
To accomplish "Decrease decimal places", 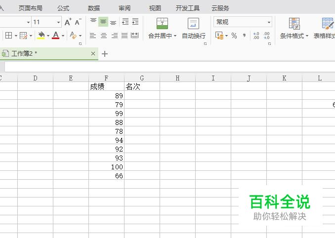I will click(x=266, y=36).
